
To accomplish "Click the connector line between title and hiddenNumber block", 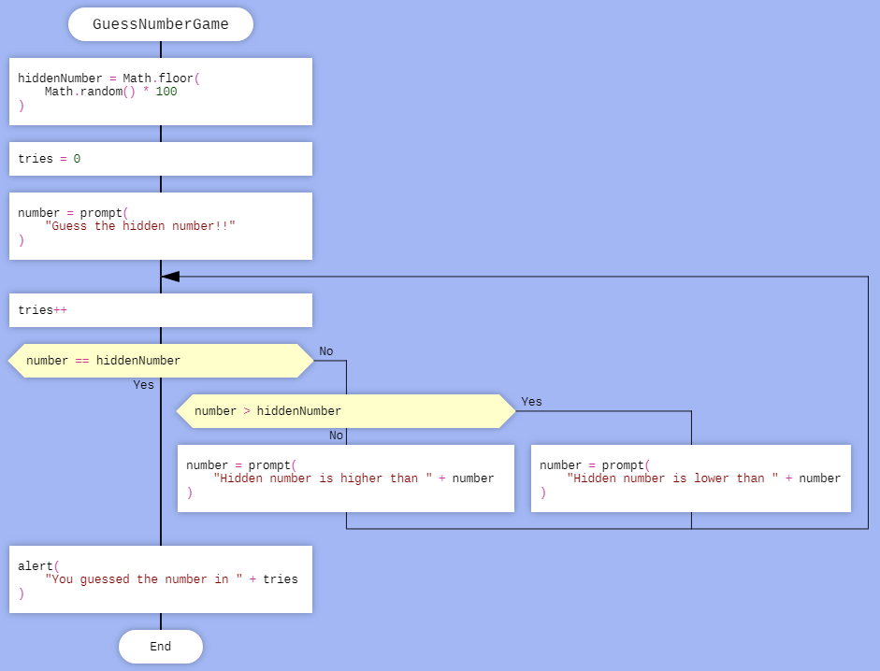I will [x=161, y=50].
